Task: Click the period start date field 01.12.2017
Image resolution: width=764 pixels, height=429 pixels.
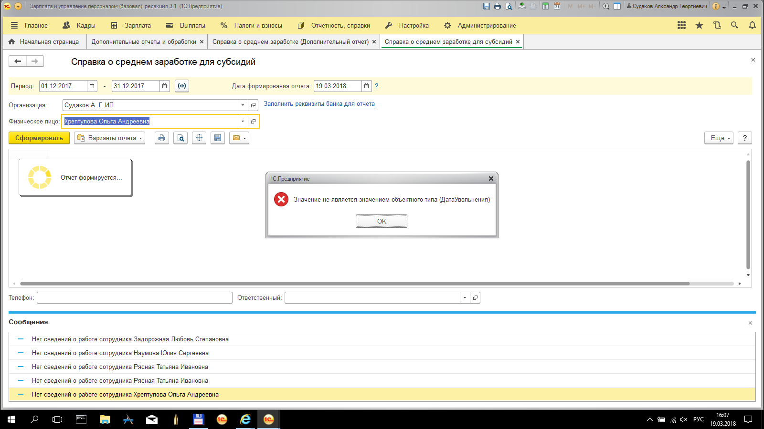Action: click(x=63, y=86)
